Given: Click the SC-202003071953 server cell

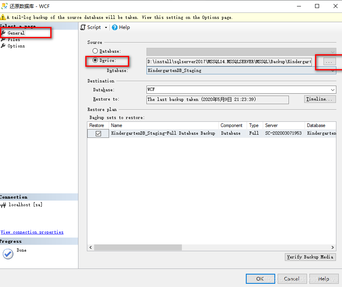Looking at the screenshot, I should [x=283, y=133].
